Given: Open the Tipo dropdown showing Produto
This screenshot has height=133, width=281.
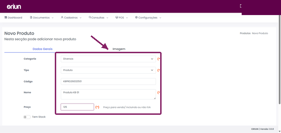Looking at the screenshot, I should coord(108,70).
